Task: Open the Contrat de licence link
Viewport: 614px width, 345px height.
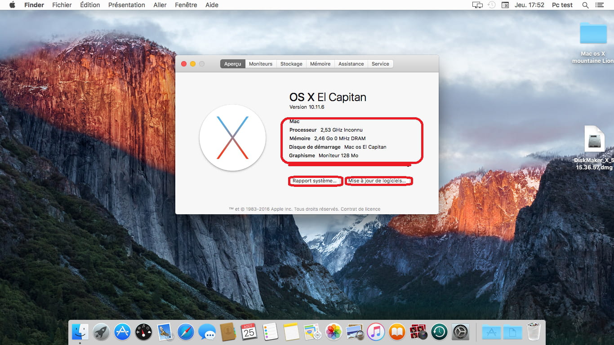Action: (x=360, y=209)
